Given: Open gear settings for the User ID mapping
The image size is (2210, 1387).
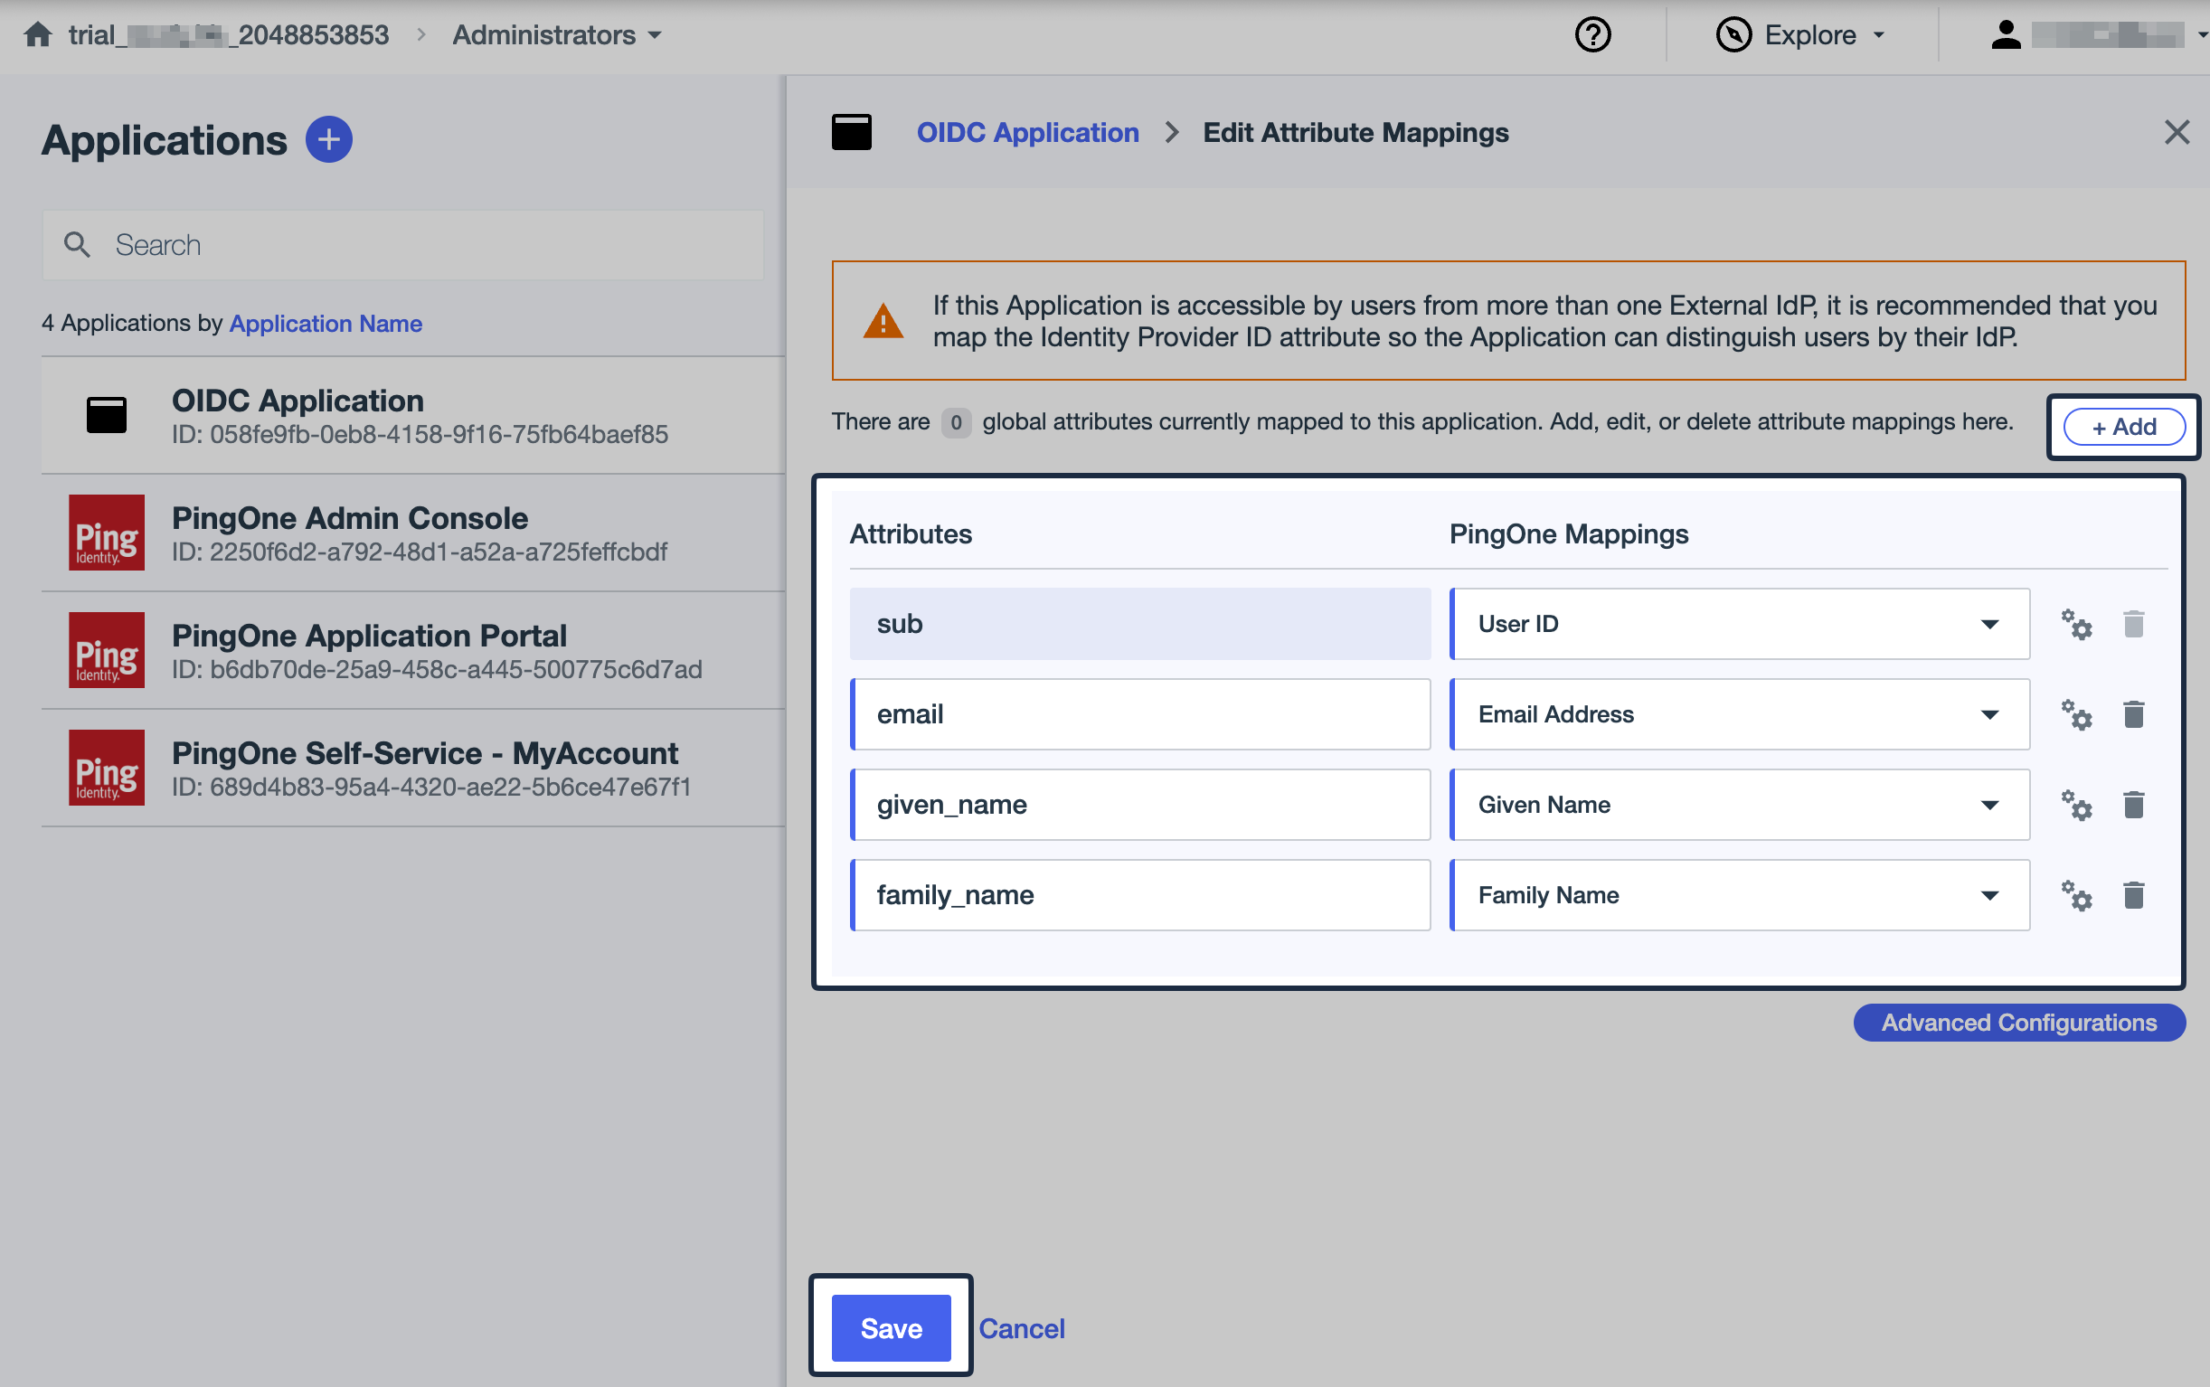Looking at the screenshot, I should (2078, 625).
